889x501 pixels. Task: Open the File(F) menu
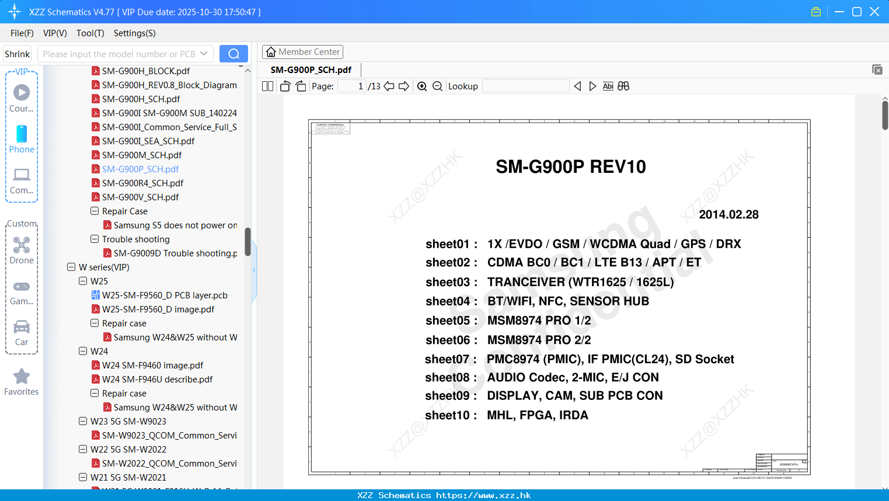click(22, 33)
